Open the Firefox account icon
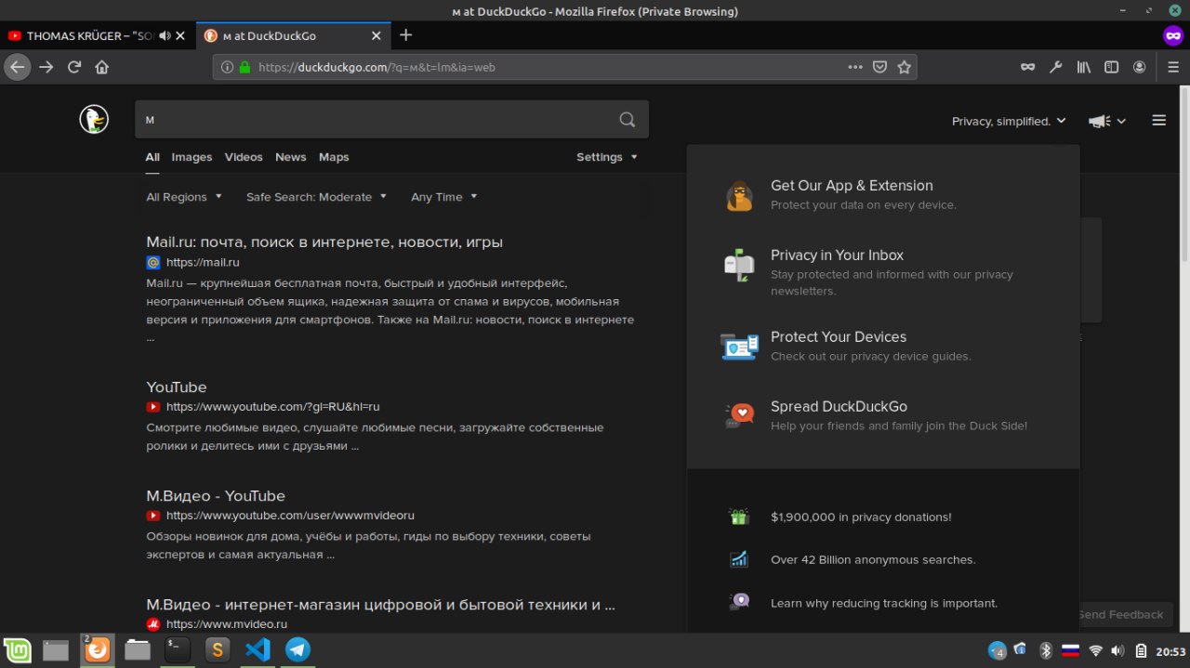 pos(1139,67)
